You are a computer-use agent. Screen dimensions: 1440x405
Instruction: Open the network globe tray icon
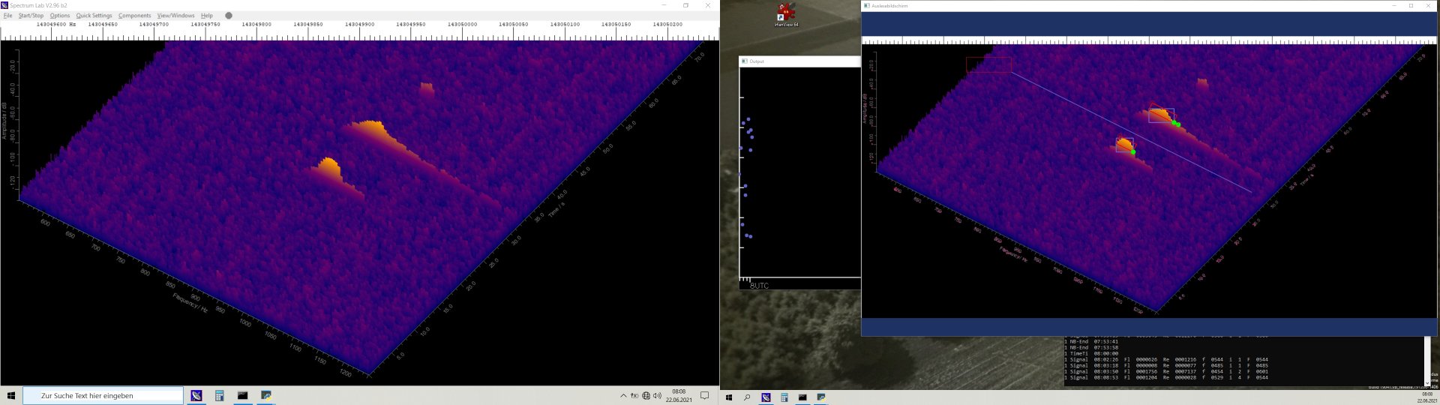click(x=646, y=395)
